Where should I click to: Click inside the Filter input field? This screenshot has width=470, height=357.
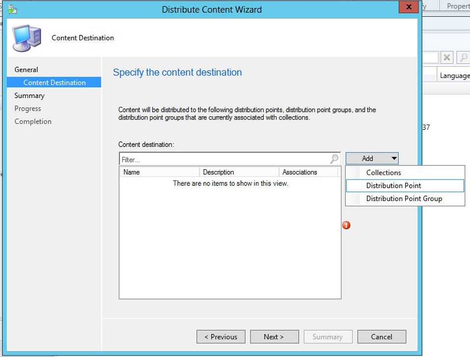tap(221, 158)
